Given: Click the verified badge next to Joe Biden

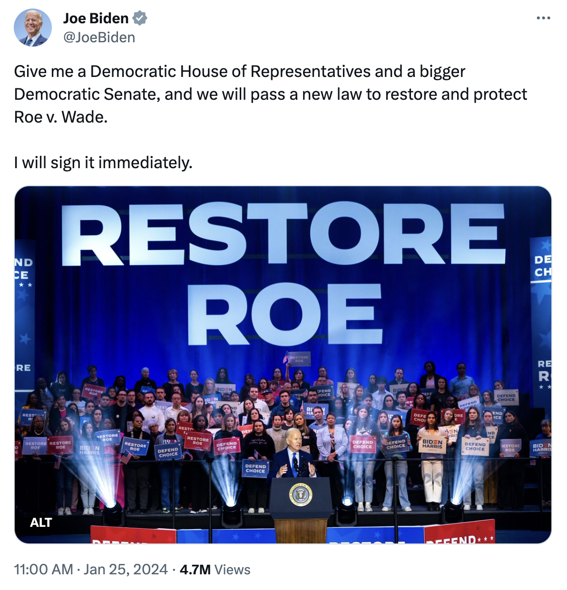Looking at the screenshot, I should [x=140, y=19].
